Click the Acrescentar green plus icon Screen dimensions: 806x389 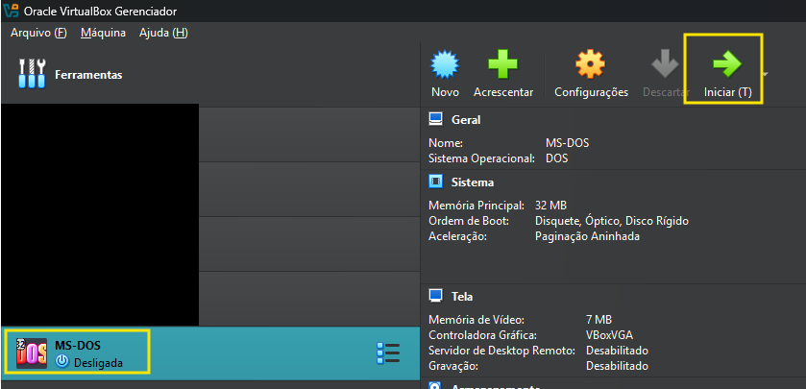(x=502, y=63)
